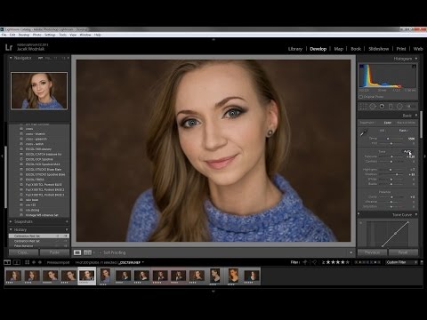Viewport: 427px width, 320px height.
Task: Select the Adjustment Brush tool
Action: 411,107
